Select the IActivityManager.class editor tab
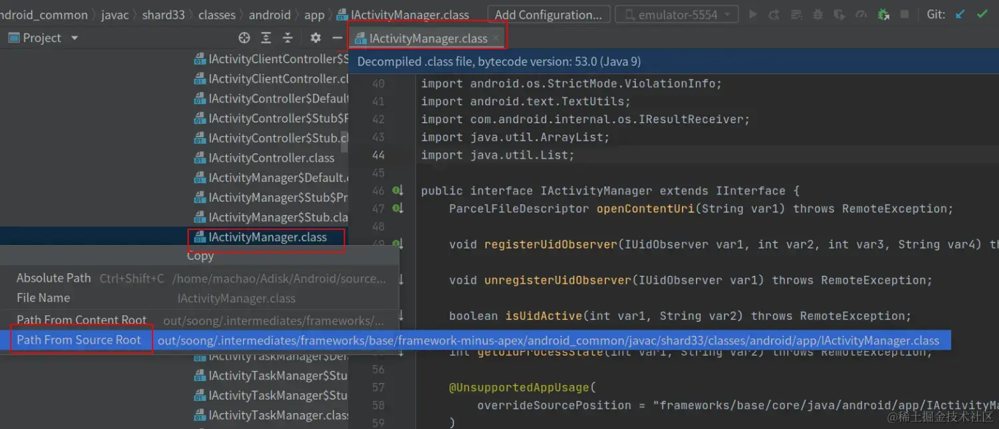Screen dimensions: 999x429 coord(428,39)
